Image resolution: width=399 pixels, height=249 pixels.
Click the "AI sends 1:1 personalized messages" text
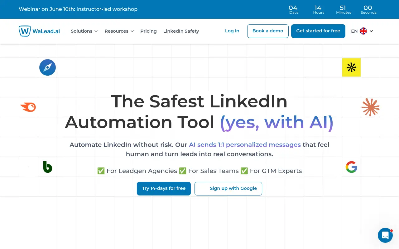[245, 145]
